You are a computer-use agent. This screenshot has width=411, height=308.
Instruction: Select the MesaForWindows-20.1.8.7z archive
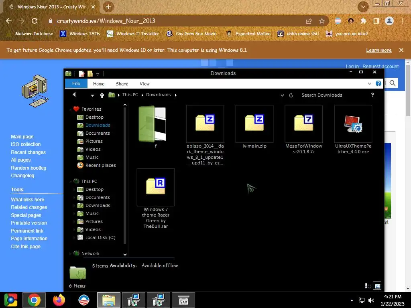pos(303,130)
